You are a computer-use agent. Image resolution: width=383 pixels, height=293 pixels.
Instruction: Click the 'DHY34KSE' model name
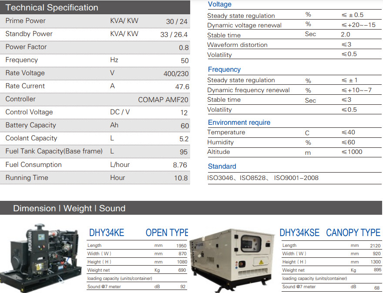pyautogui.click(x=299, y=233)
